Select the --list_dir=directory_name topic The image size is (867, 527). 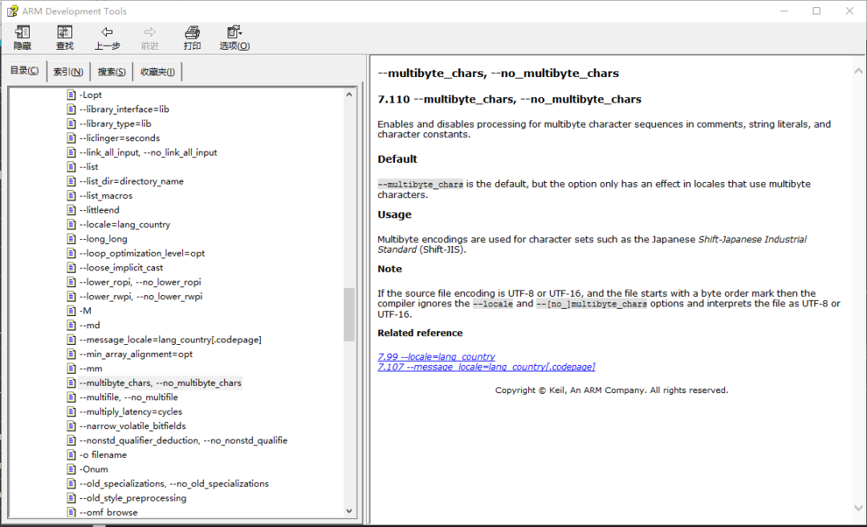click(x=132, y=181)
